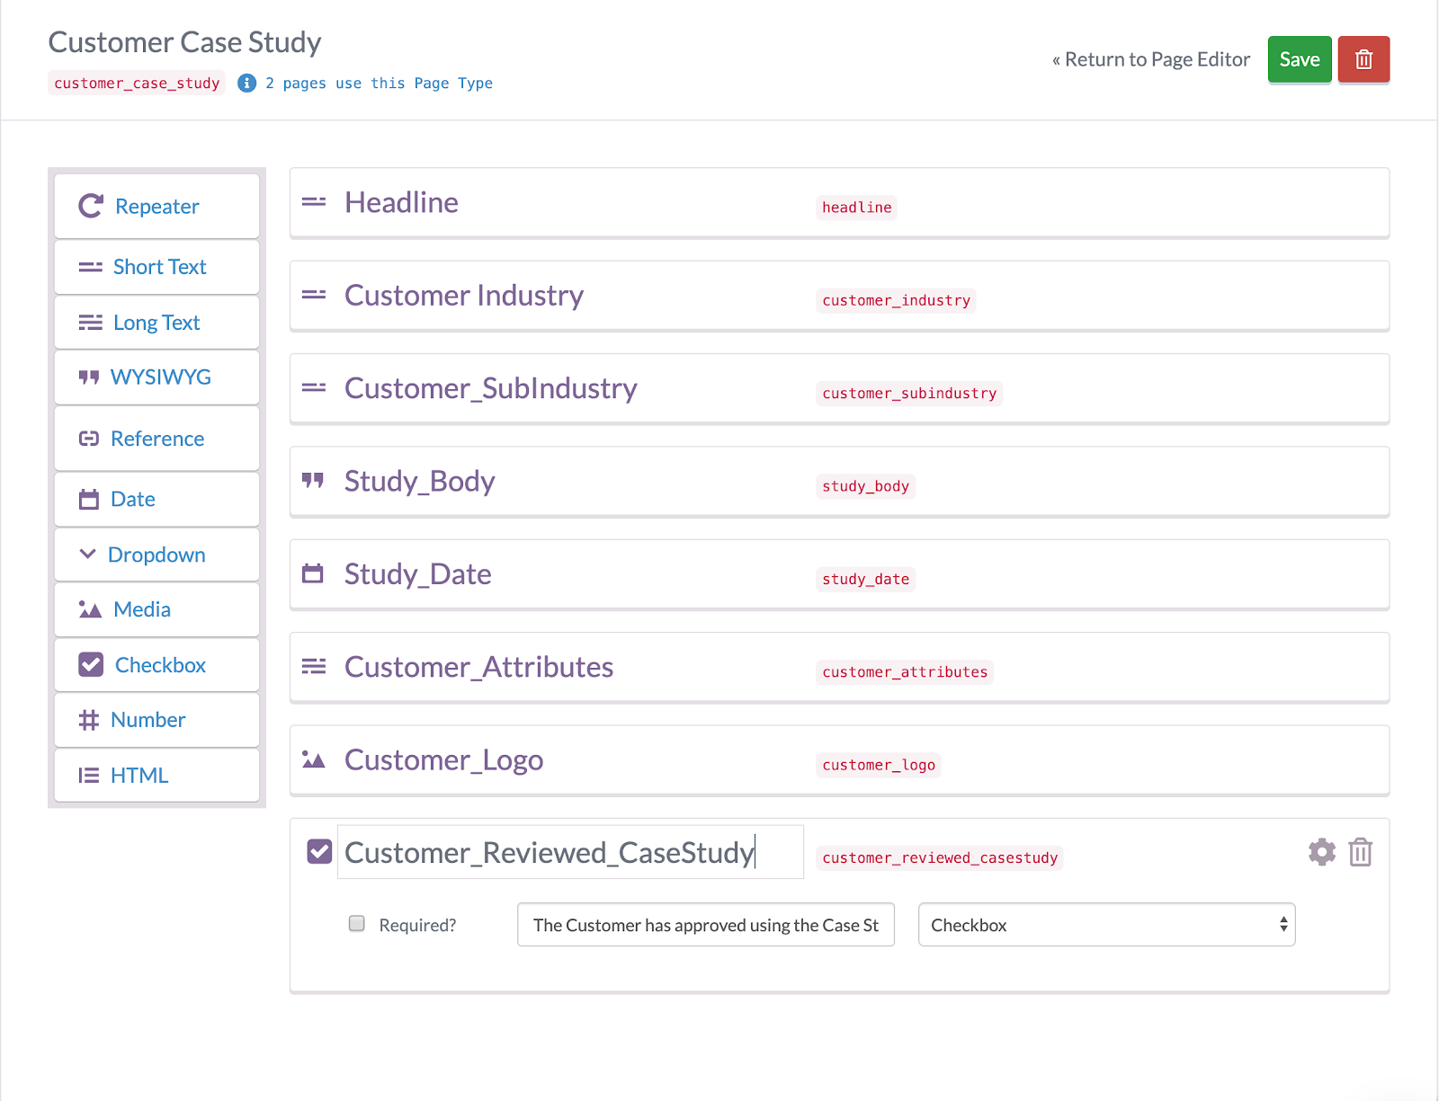Add a Checkbox field from sidebar
This screenshot has width=1439, height=1101.
[x=156, y=665]
